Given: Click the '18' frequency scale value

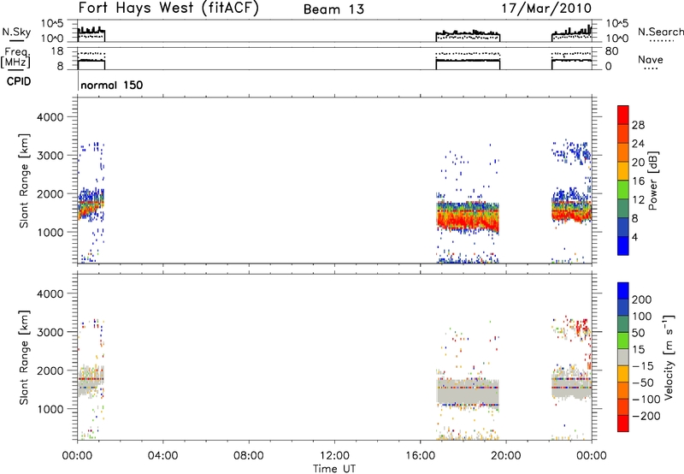Looking at the screenshot, I should 57,51.
